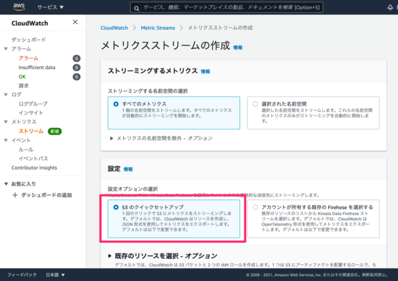Click the Insufficient data count badge
398x281 pixels.
pyautogui.click(x=76, y=68)
